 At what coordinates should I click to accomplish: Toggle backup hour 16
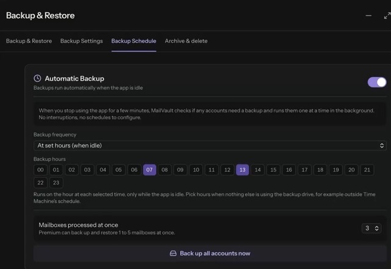(x=289, y=170)
